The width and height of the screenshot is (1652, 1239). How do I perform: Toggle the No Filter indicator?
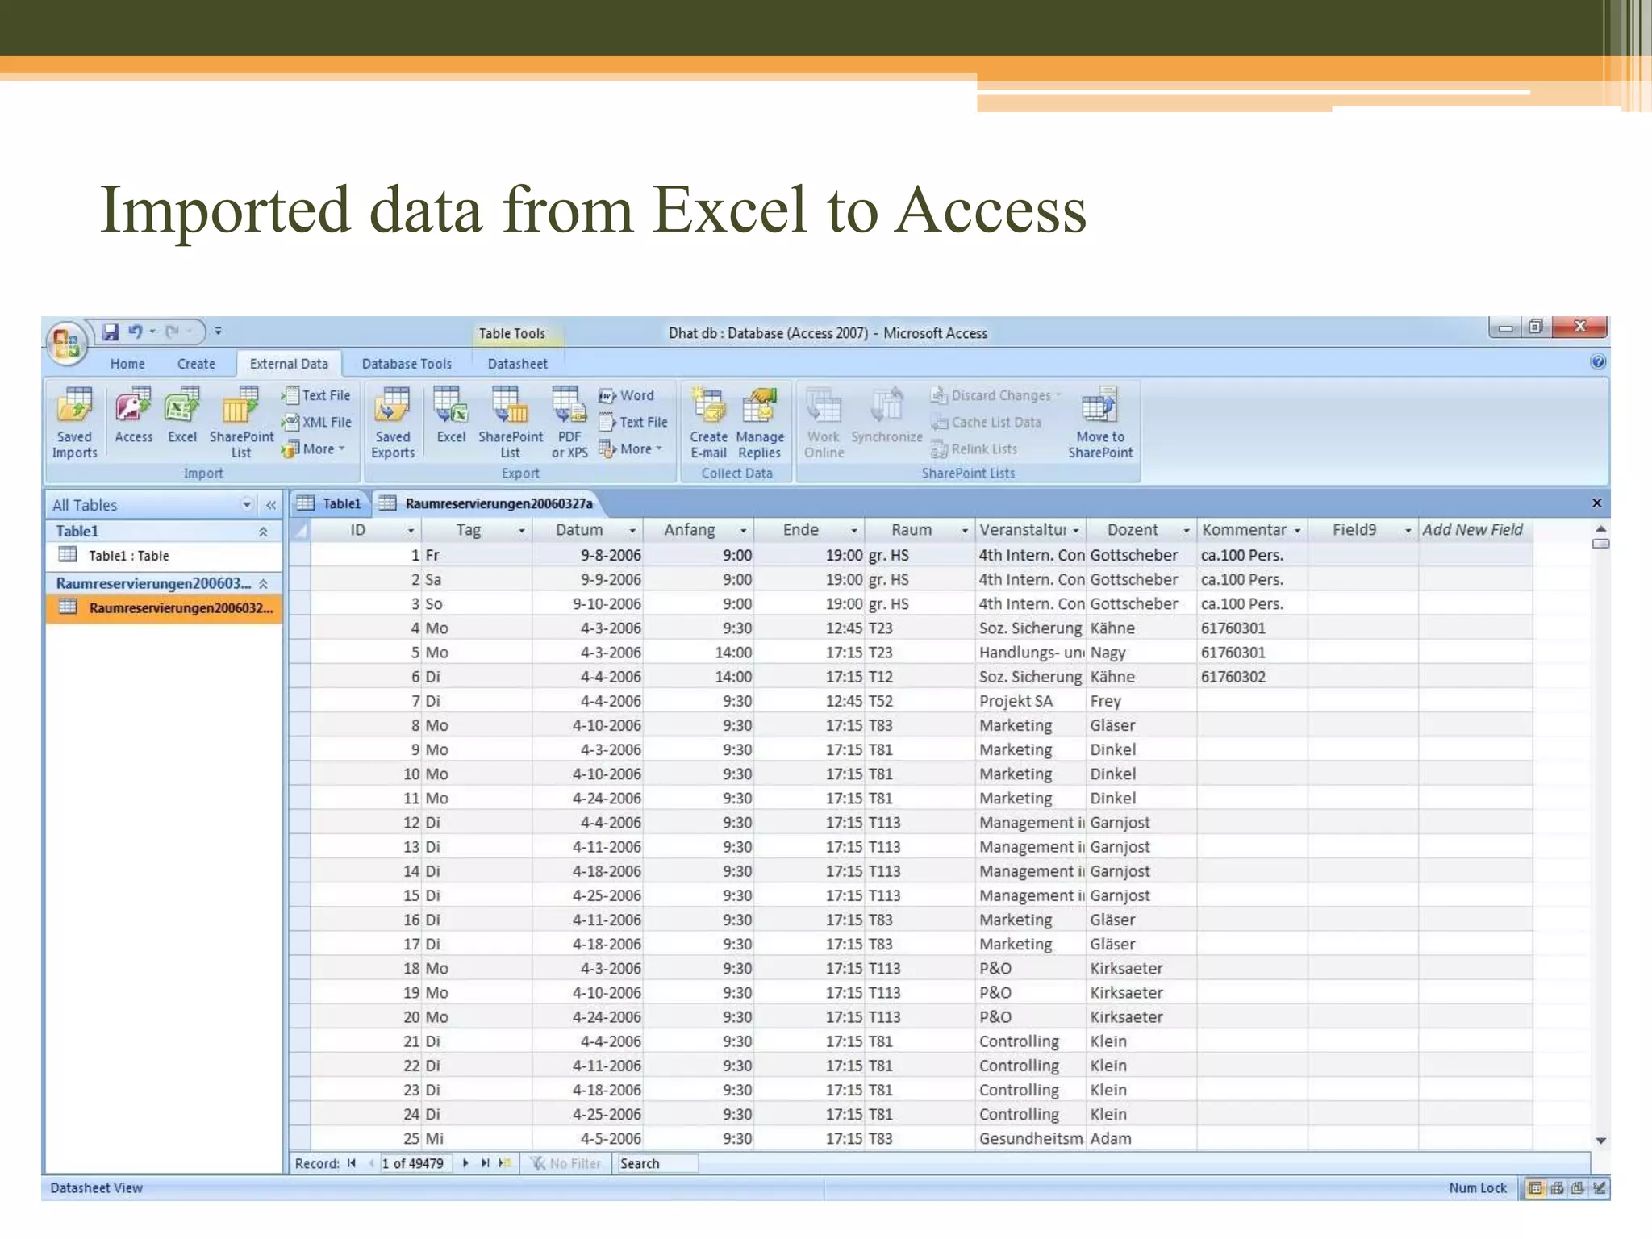tap(566, 1163)
